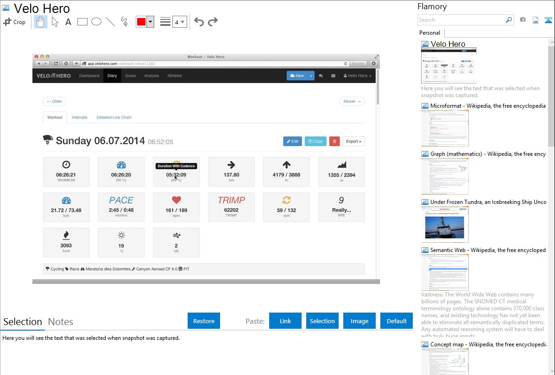Click the clock duration tile 06:26:21

pos(66,172)
